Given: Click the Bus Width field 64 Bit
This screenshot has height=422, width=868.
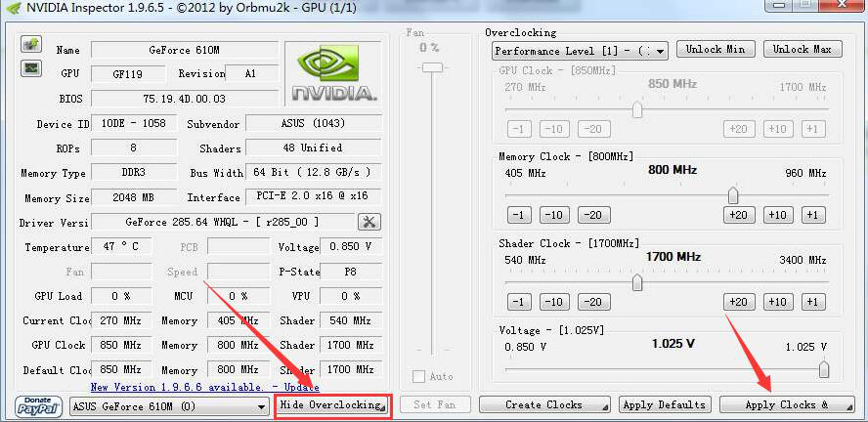Looking at the screenshot, I should pyautogui.click(x=314, y=173).
